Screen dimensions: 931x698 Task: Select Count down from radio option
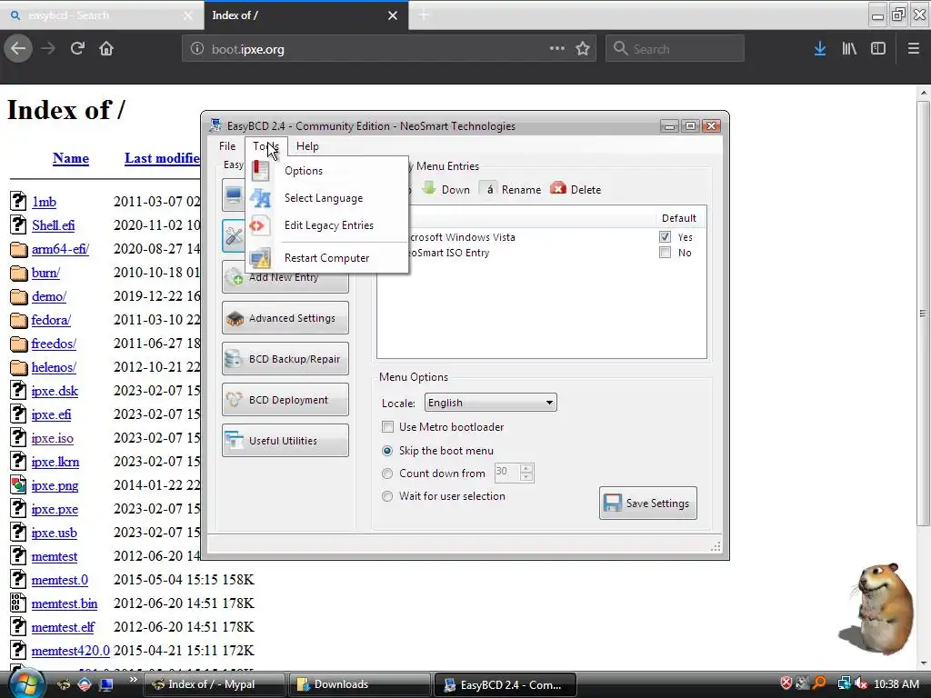pyautogui.click(x=387, y=474)
